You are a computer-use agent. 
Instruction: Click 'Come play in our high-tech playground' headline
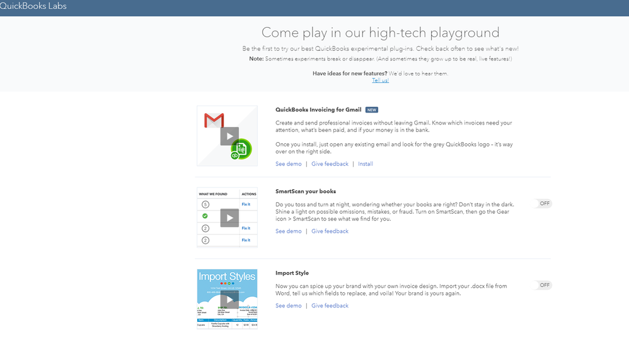380,33
